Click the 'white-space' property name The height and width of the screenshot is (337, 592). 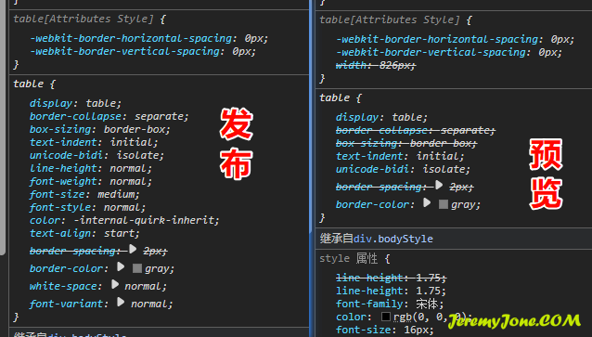tap(63, 286)
